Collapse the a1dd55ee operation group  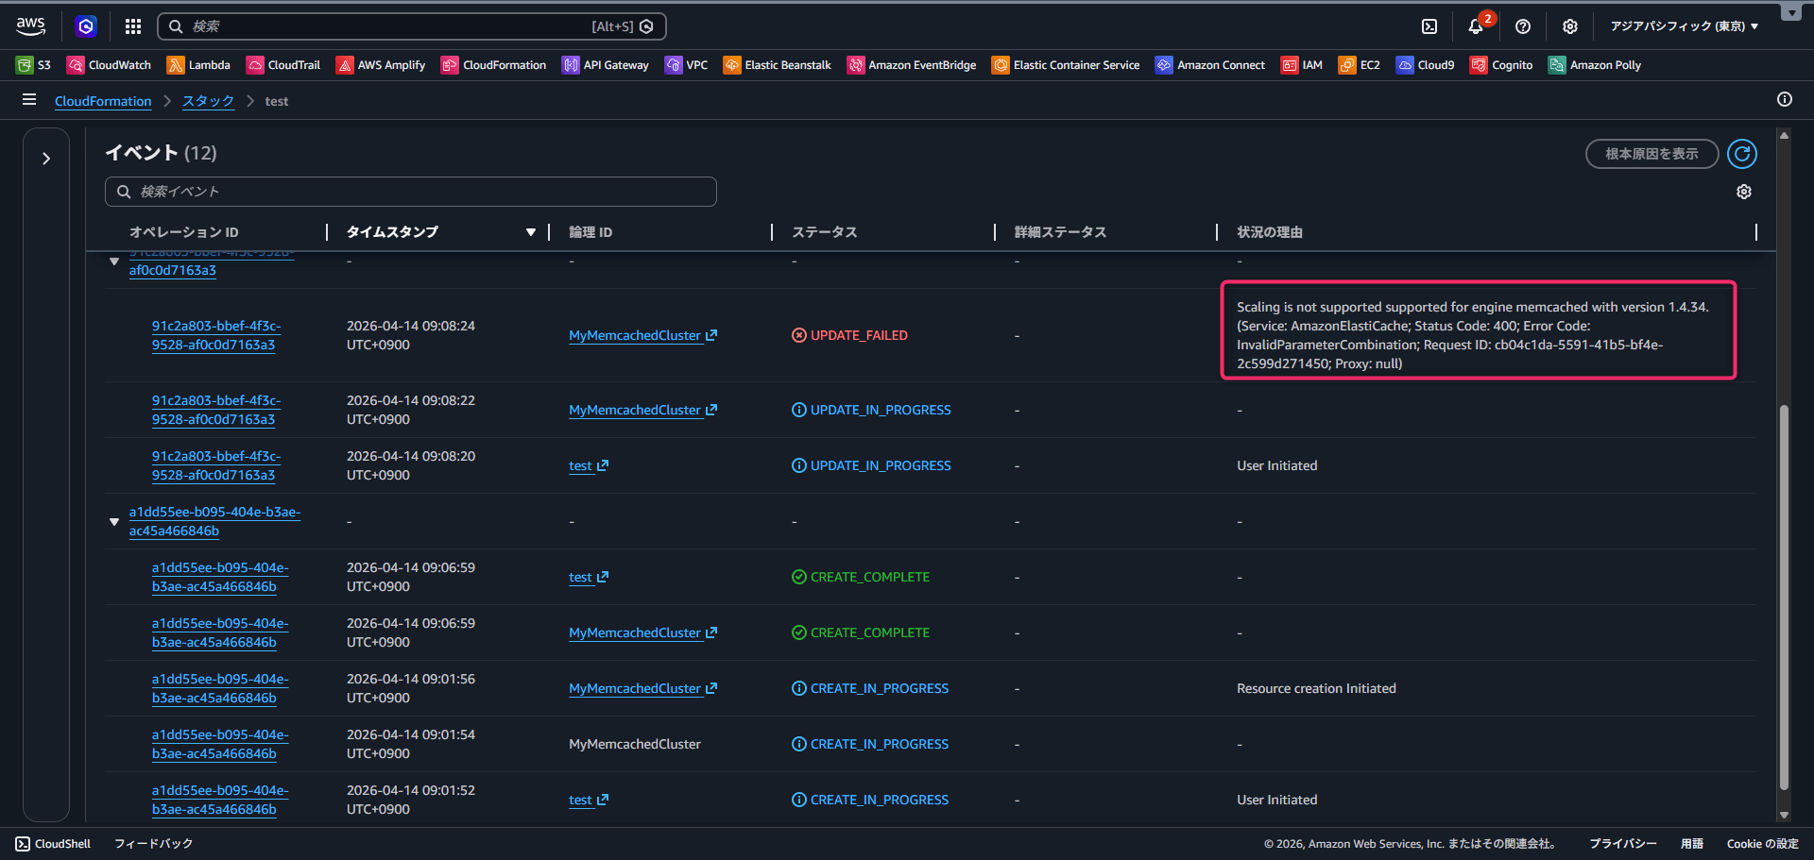click(114, 522)
